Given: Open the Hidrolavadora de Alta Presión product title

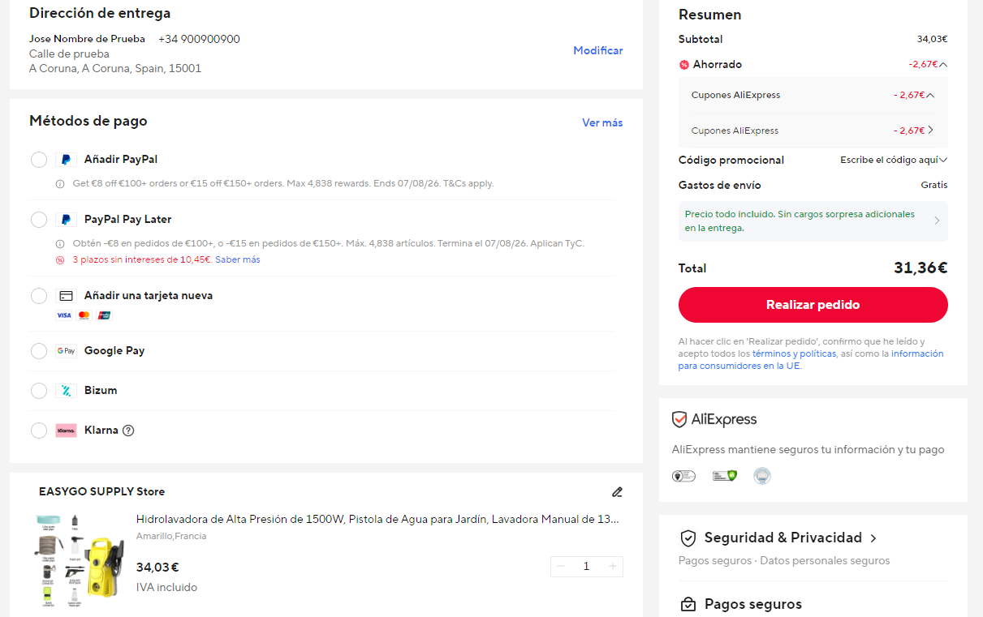Looking at the screenshot, I should [377, 520].
